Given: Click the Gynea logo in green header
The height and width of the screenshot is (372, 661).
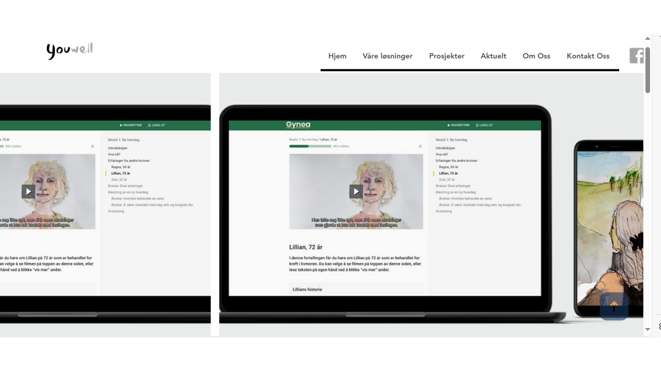Looking at the screenshot, I should coord(298,125).
